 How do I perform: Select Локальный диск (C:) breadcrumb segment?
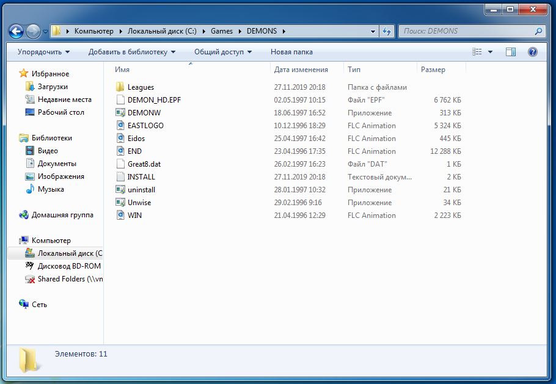click(x=162, y=31)
